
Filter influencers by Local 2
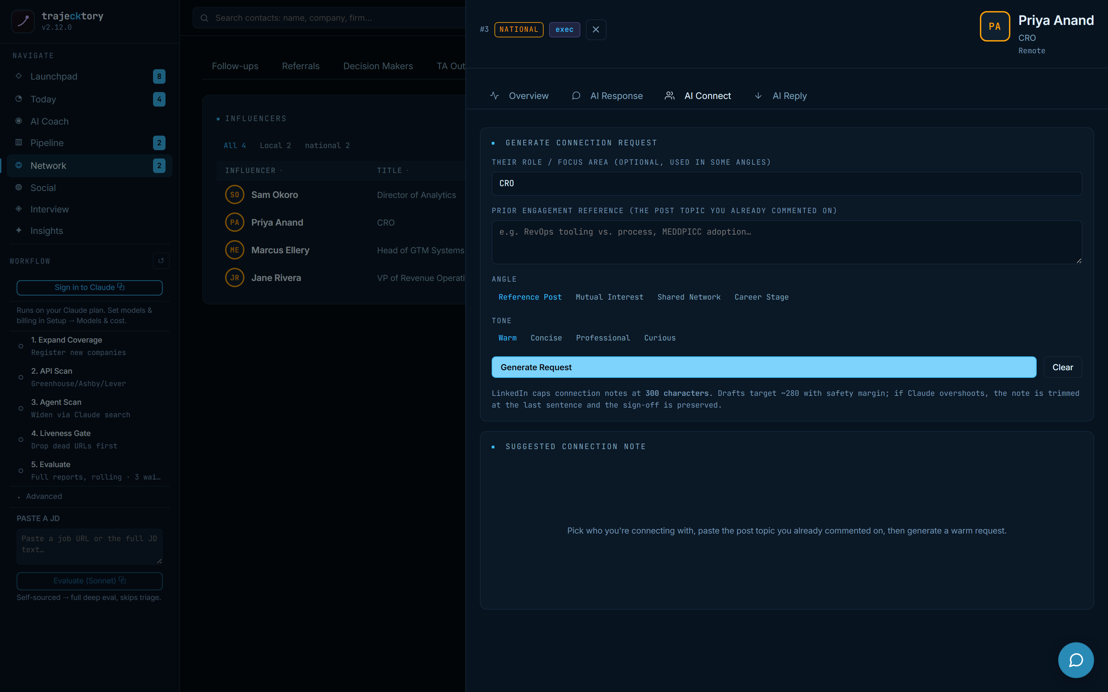275,146
